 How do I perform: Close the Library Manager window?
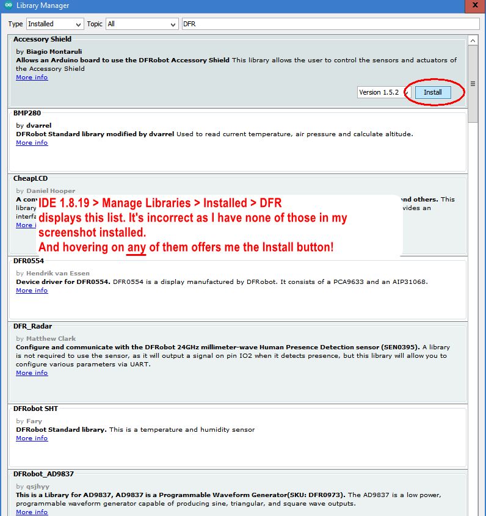click(x=475, y=5)
